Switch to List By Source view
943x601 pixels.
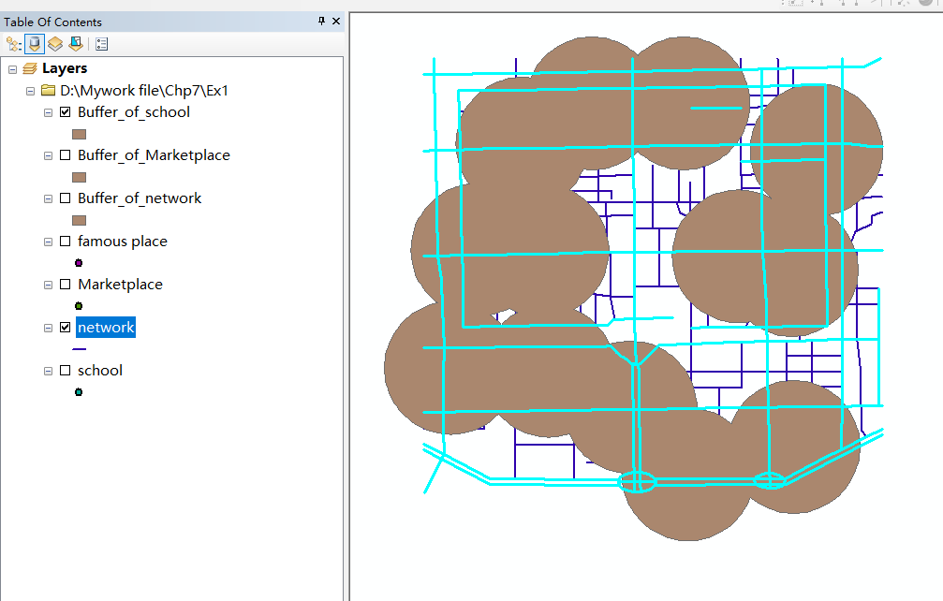[x=35, y=44]
